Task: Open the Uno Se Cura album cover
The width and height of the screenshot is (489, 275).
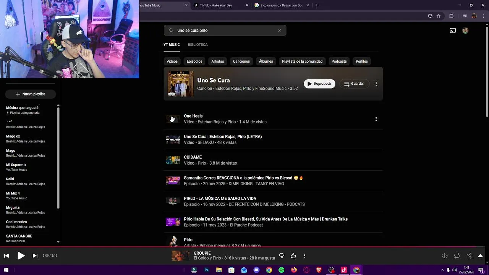Action: click(181, 84)
